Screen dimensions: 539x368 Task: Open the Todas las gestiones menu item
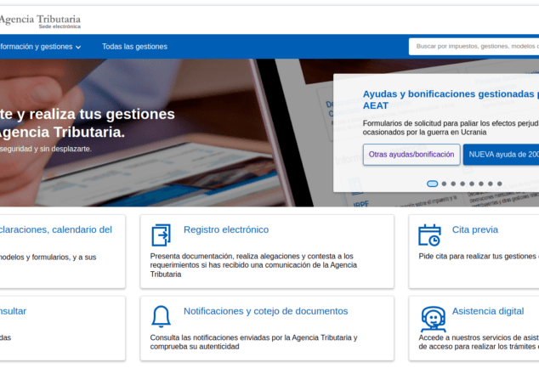(134, 47)
